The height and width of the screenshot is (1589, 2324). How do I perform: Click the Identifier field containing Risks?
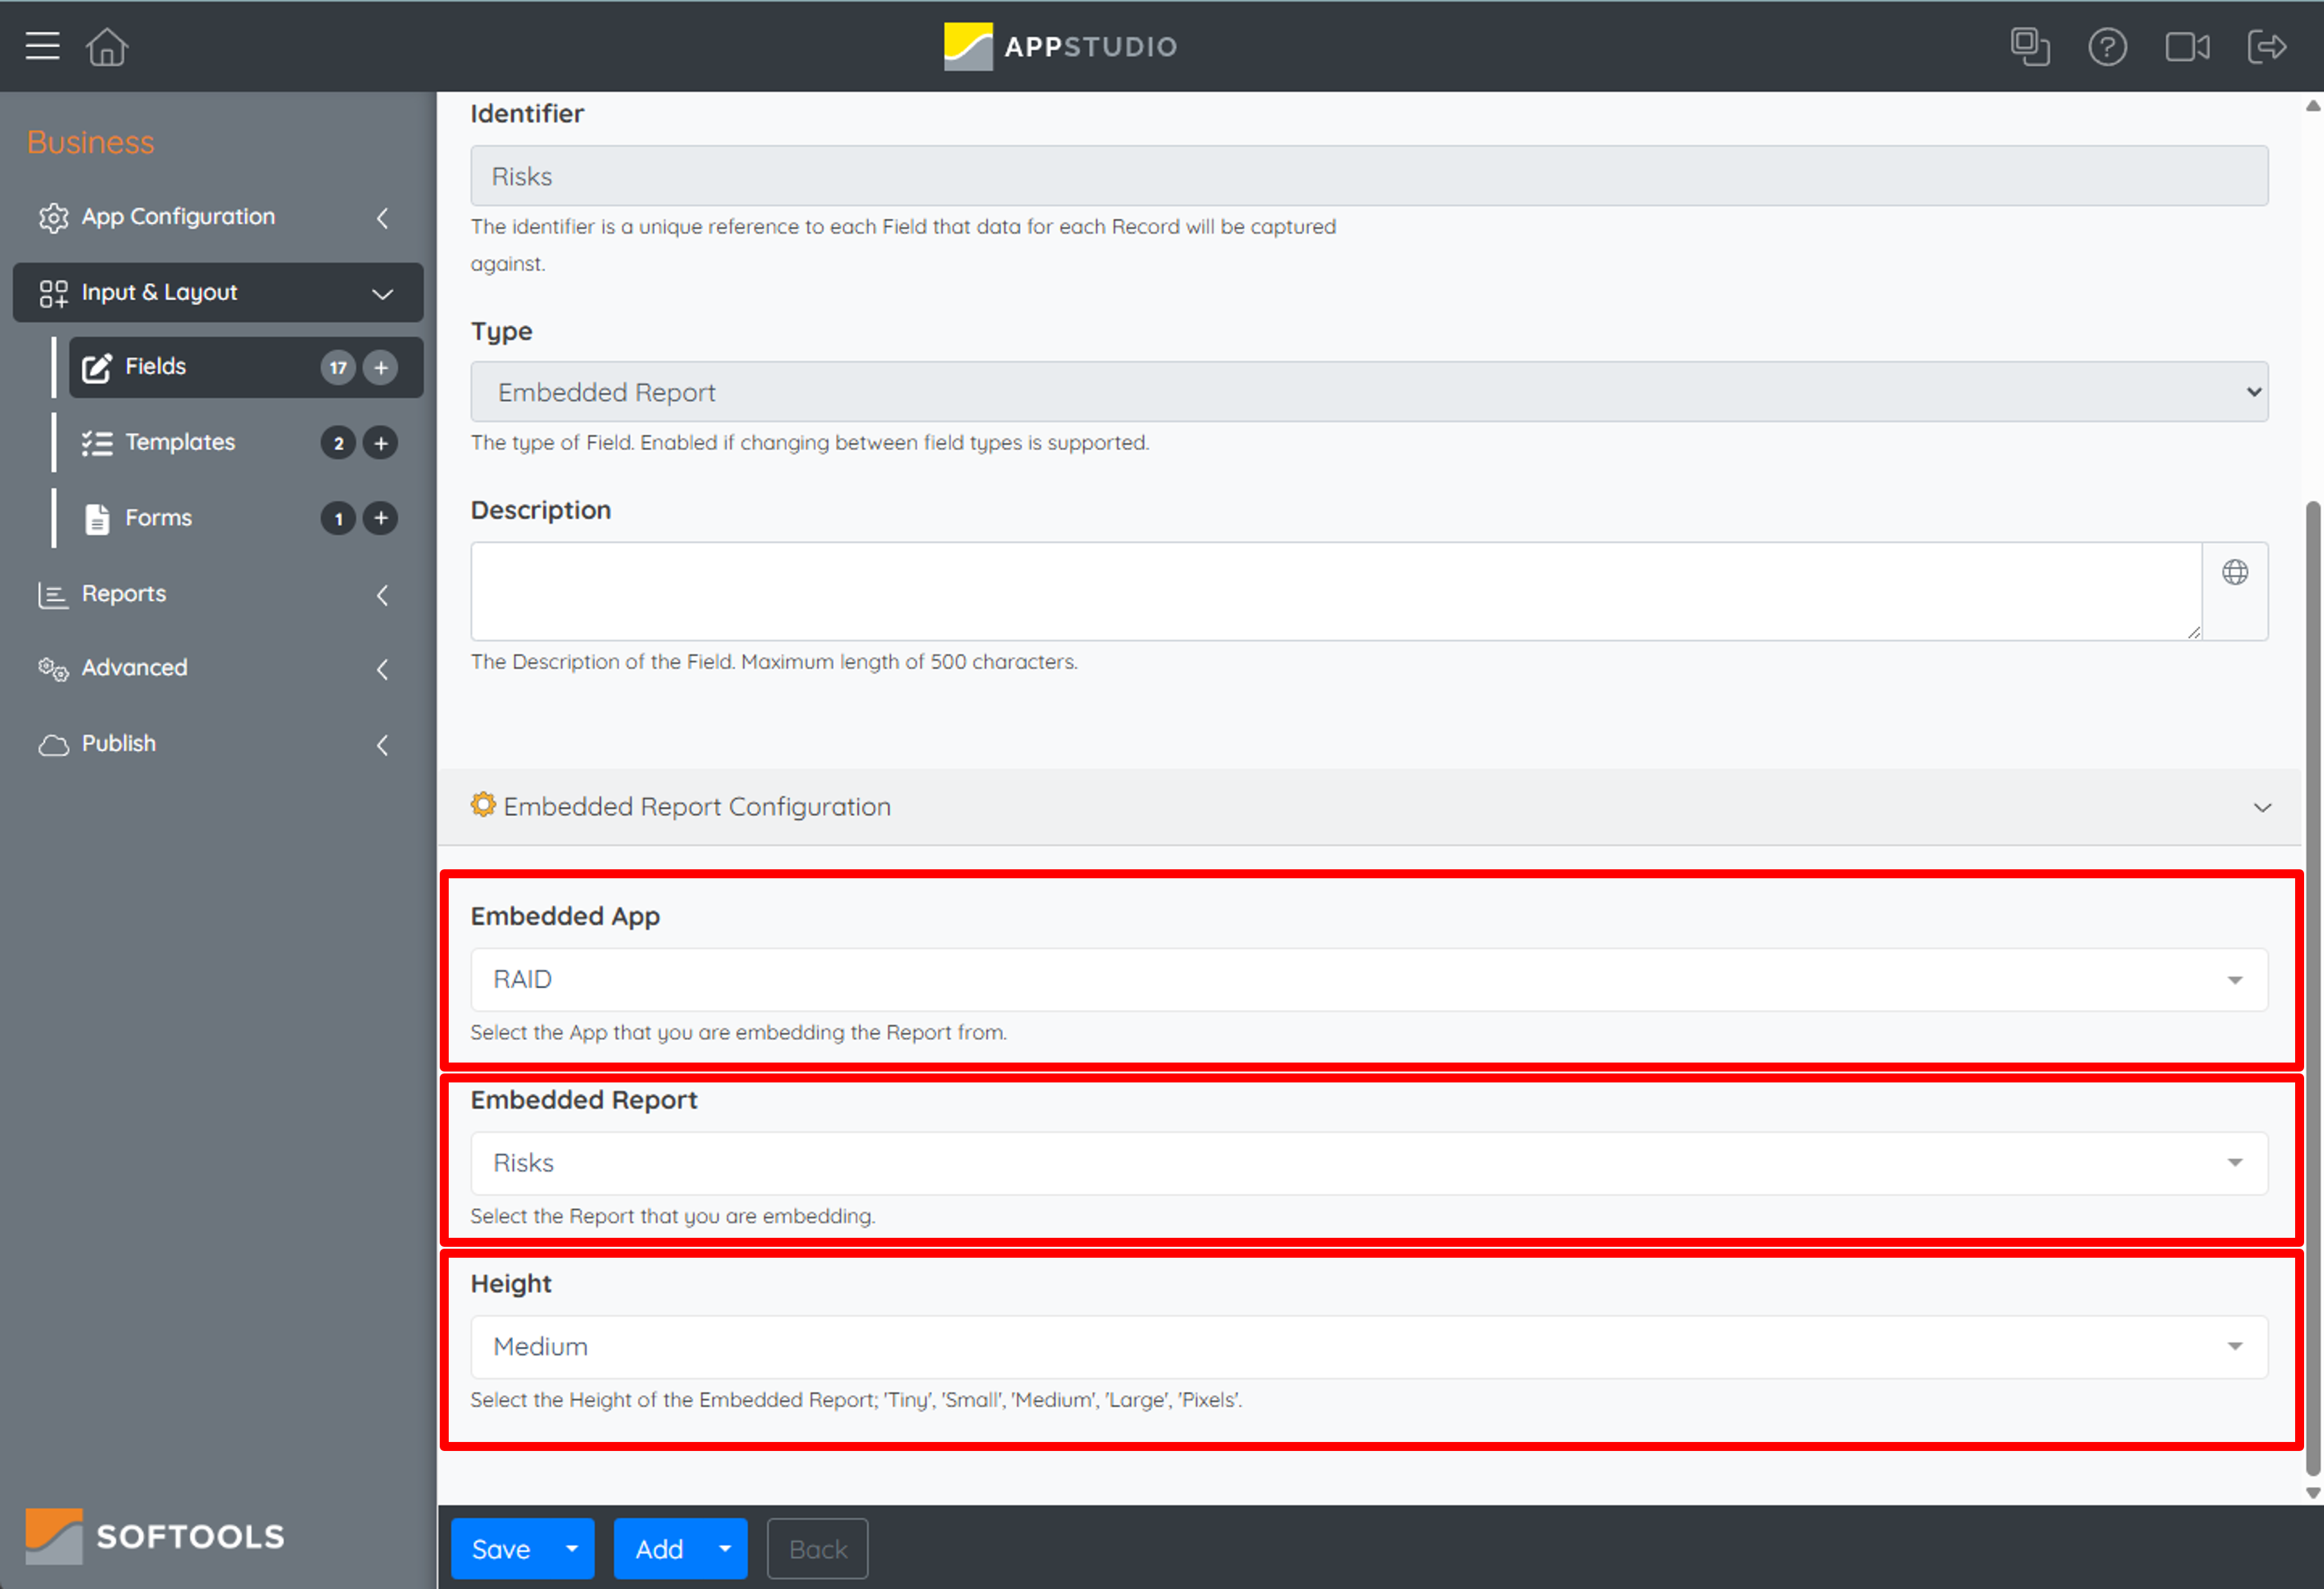(1369, 176)
